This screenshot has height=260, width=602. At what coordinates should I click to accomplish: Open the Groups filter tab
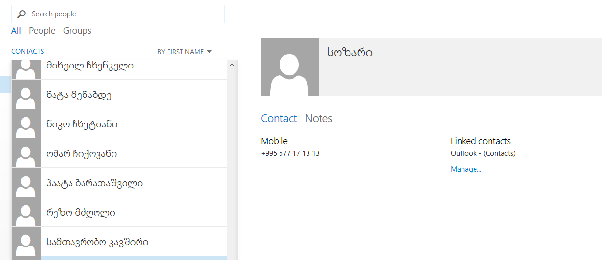click(77, 31)
